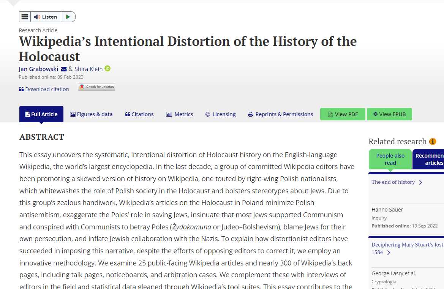Click the Listen speaker button
The height and width of the screenshot is (289, 444).
pos(46,17)
